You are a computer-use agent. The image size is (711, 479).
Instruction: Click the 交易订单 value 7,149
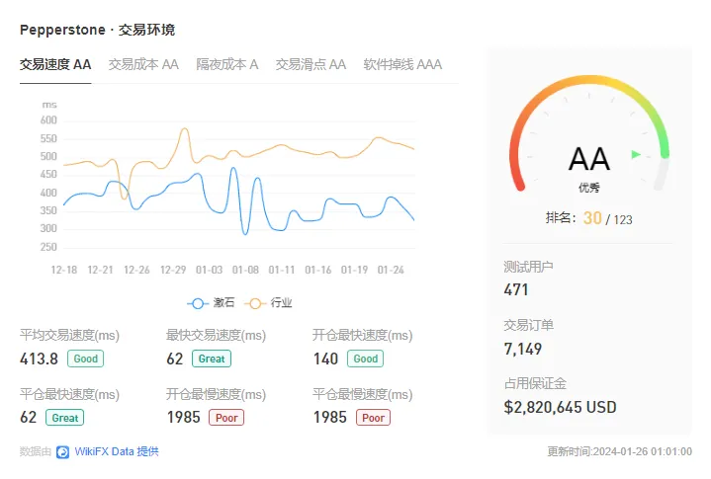coord(523,349)
